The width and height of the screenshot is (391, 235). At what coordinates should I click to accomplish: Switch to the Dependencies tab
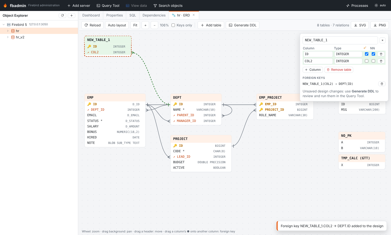[154, 15]
